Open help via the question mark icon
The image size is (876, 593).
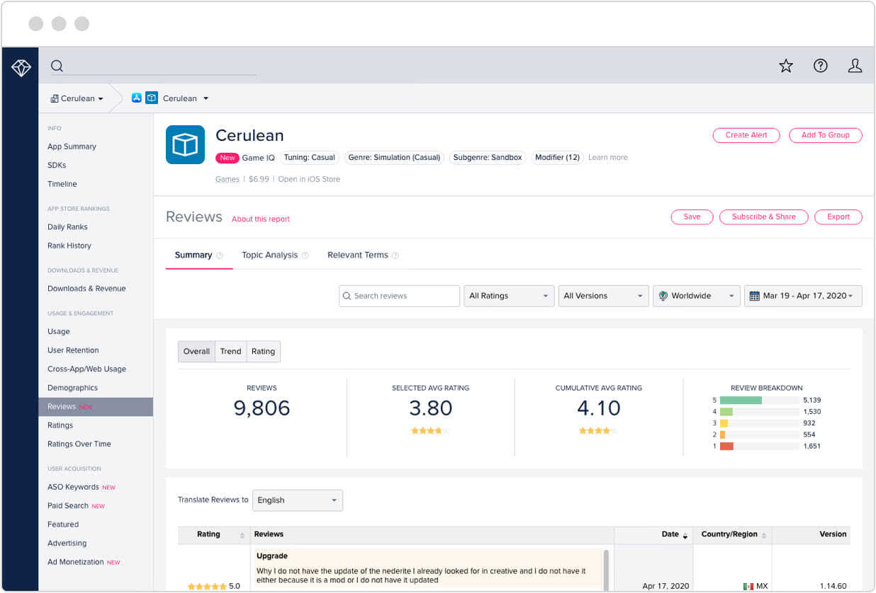pyautogui.click(x=821, y=66)
